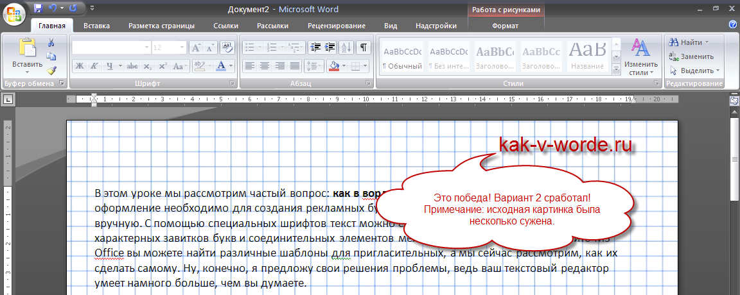
Task: Click the underline Ч button
Action: (x=109, y=66)
